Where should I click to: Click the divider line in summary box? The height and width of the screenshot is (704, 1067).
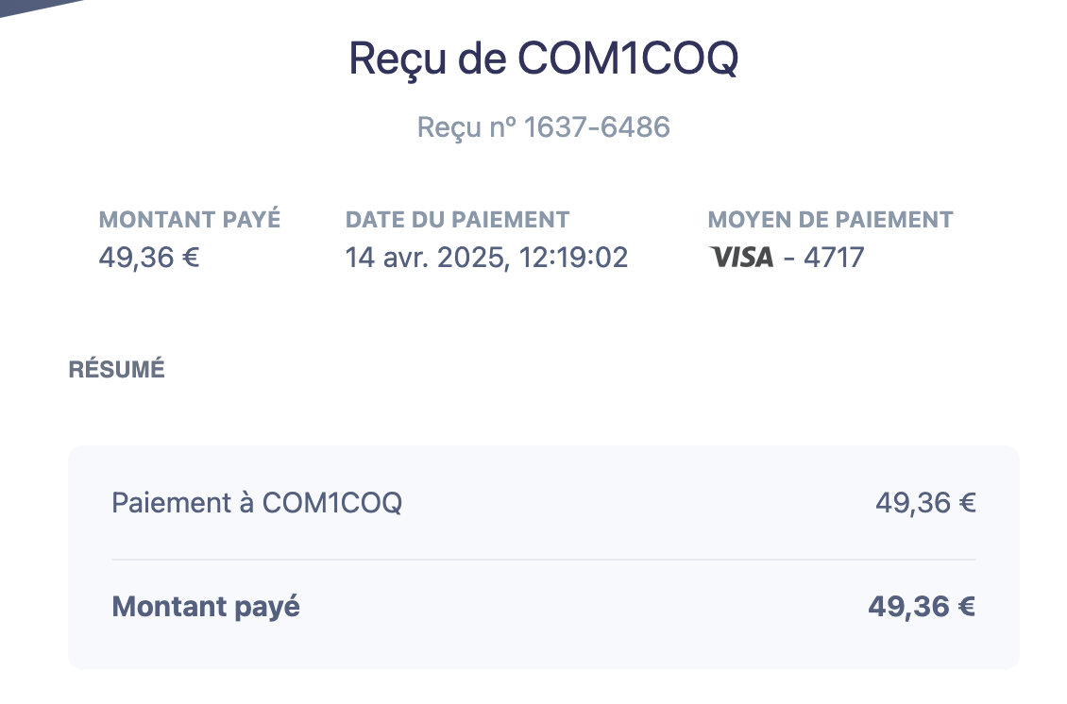click(544, 560)
